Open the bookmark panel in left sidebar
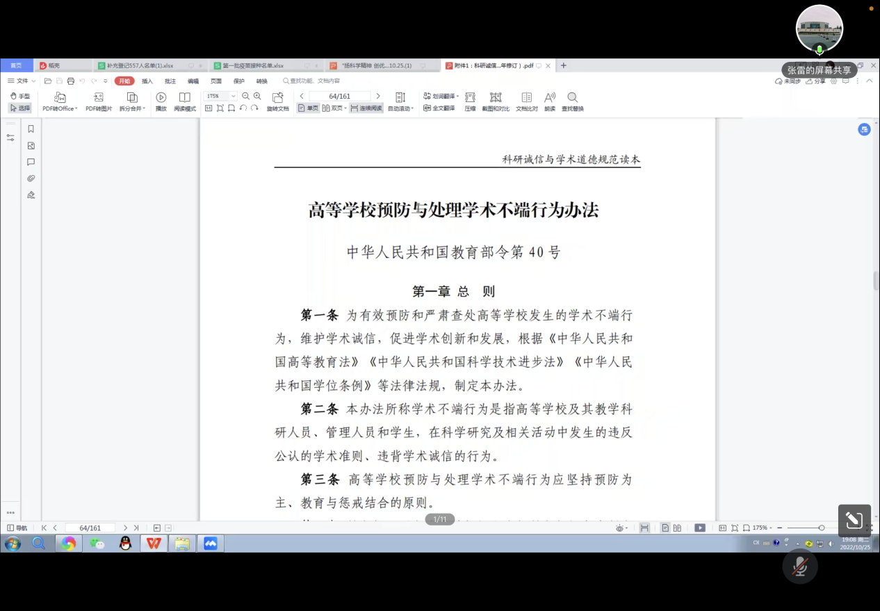 pyautogui.click(x=31, y=129)
